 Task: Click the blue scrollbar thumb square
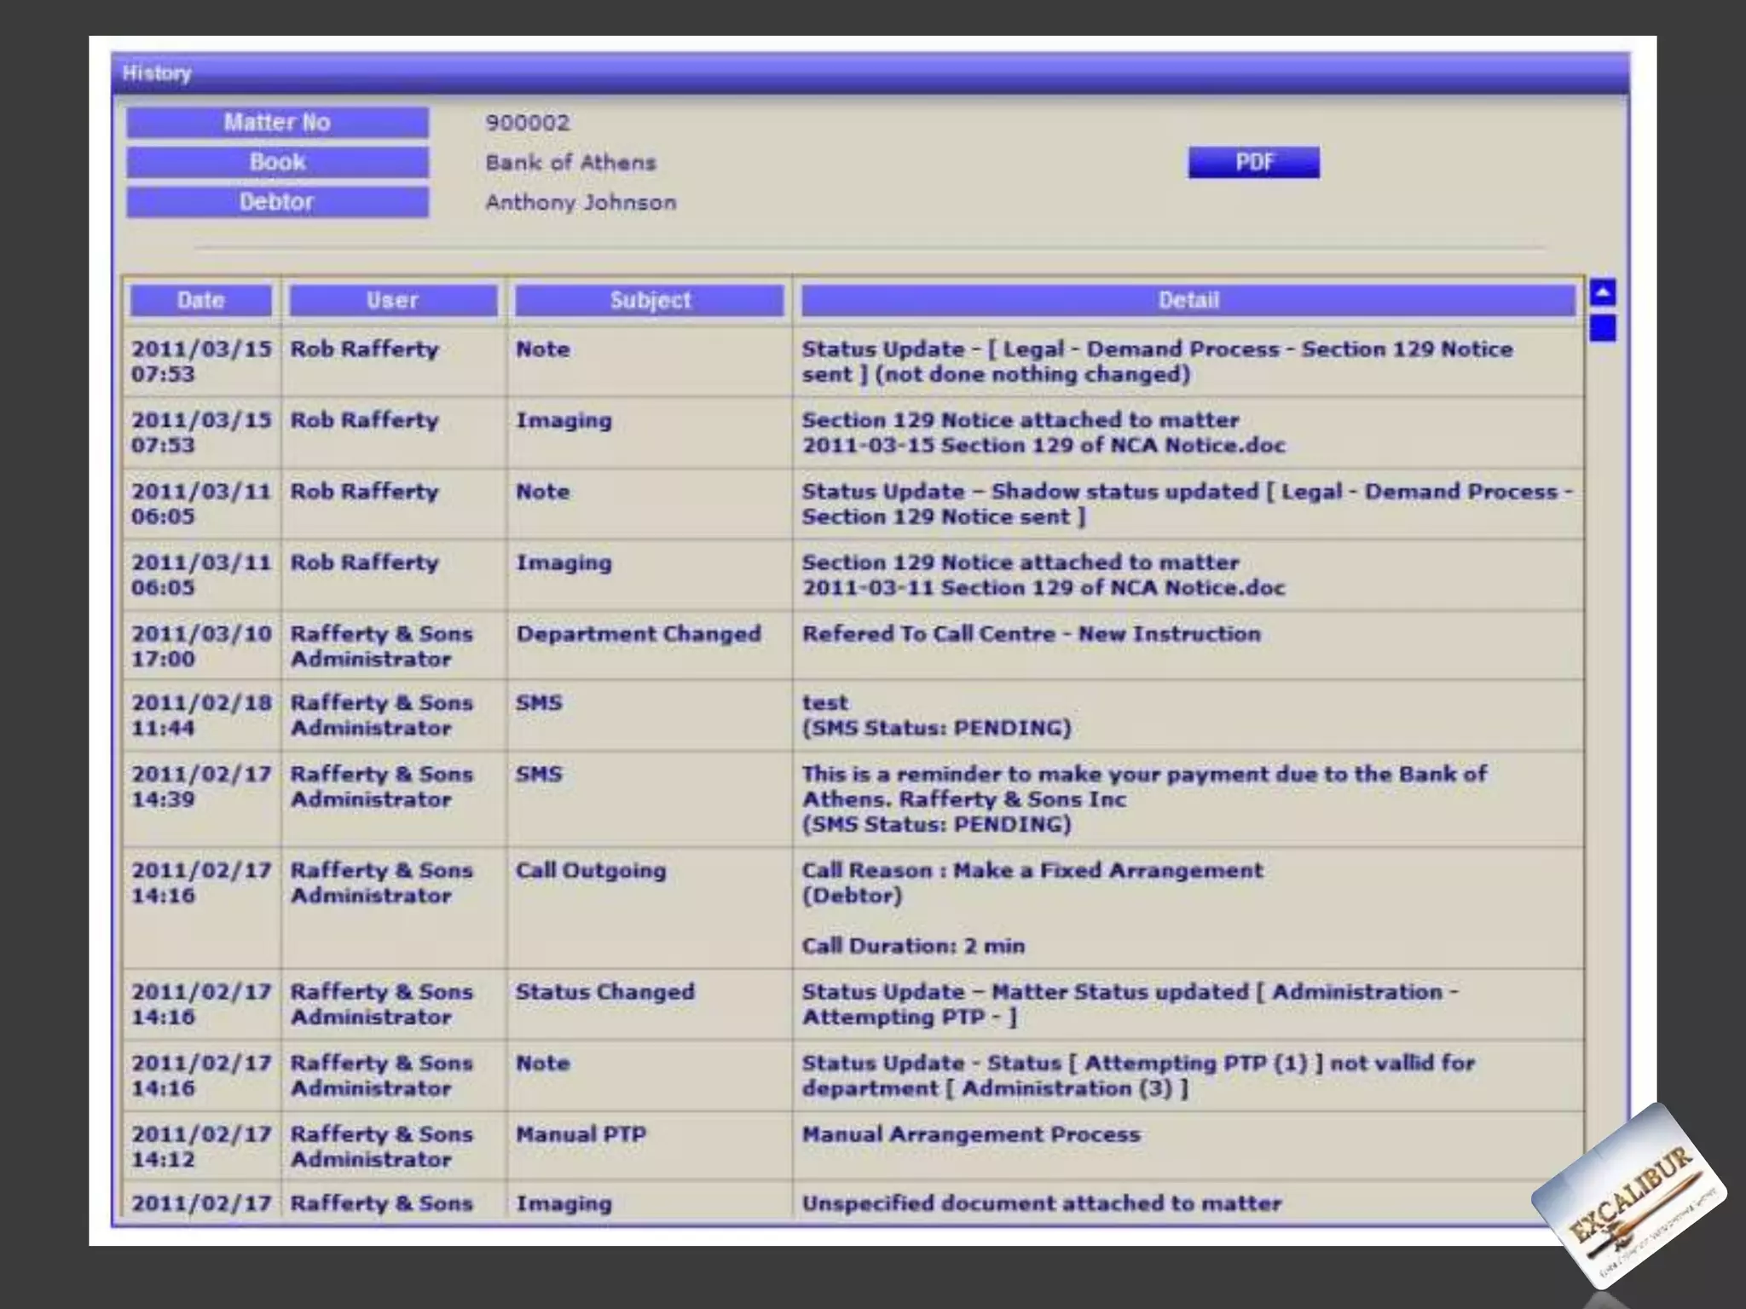coord(1603,328)
